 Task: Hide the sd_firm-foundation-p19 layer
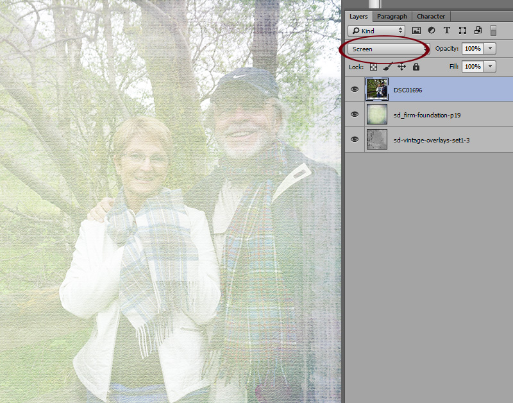(355, 114)
